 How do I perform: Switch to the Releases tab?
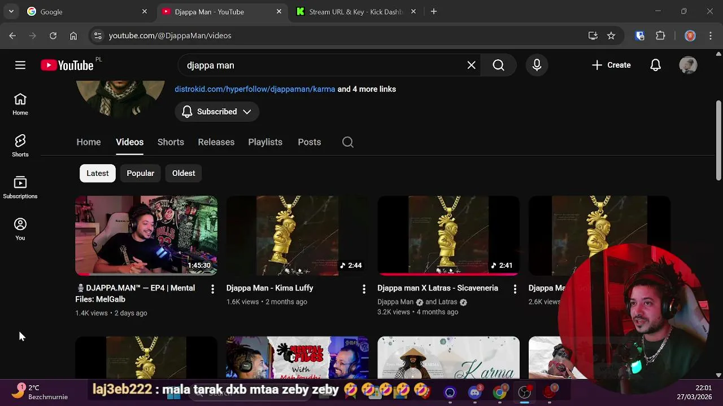(x=216, y=142)
